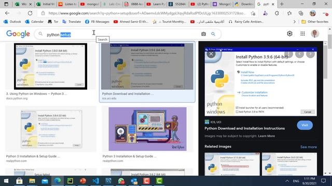Click the Learn More copyright link
Image resolution: width=332 pixels, height=186 pixels.
266,136
